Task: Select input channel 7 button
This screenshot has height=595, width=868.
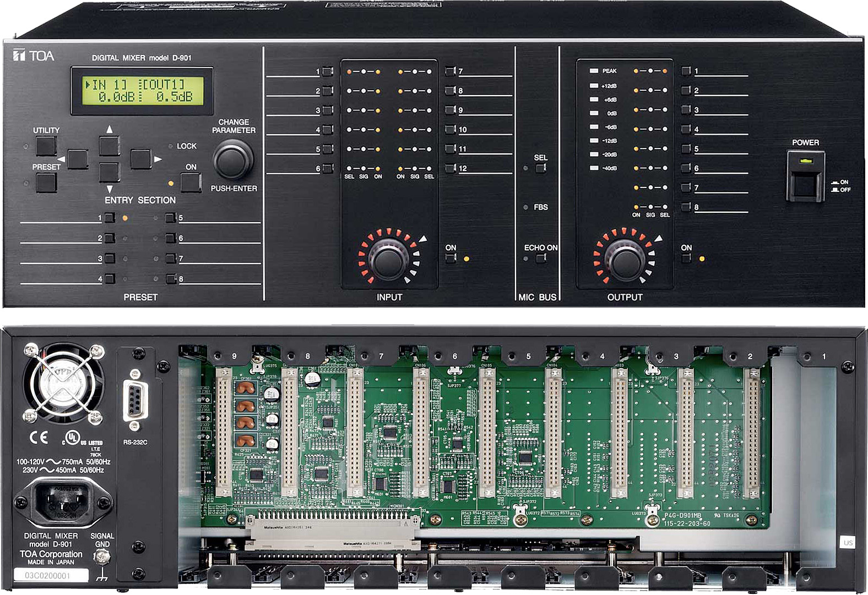Action: coord(451,71)
